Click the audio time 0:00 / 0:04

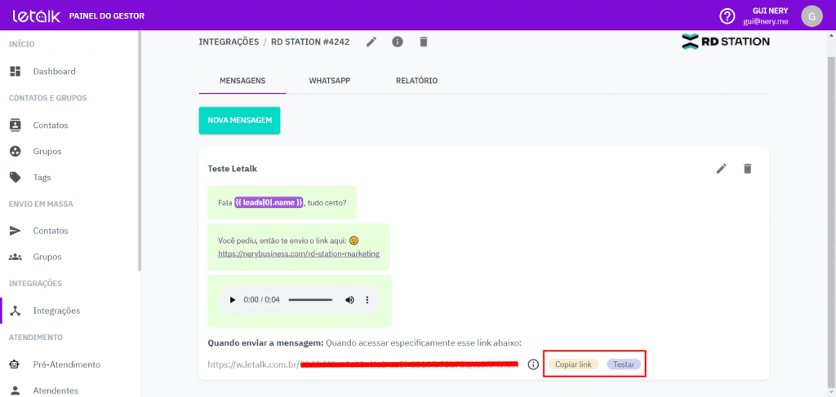(261, 300)
